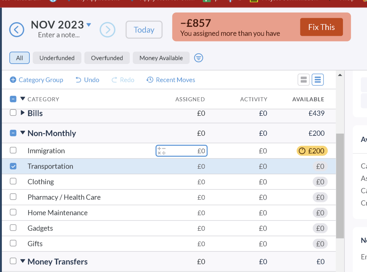This screenshot has width=367, height=272.
Task: Select the Transportation category name
Action: [50, 166]
